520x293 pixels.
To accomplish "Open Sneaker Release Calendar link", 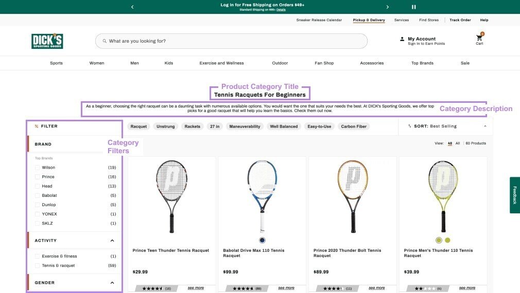I will pyautogui.click(x=319, y=20).
